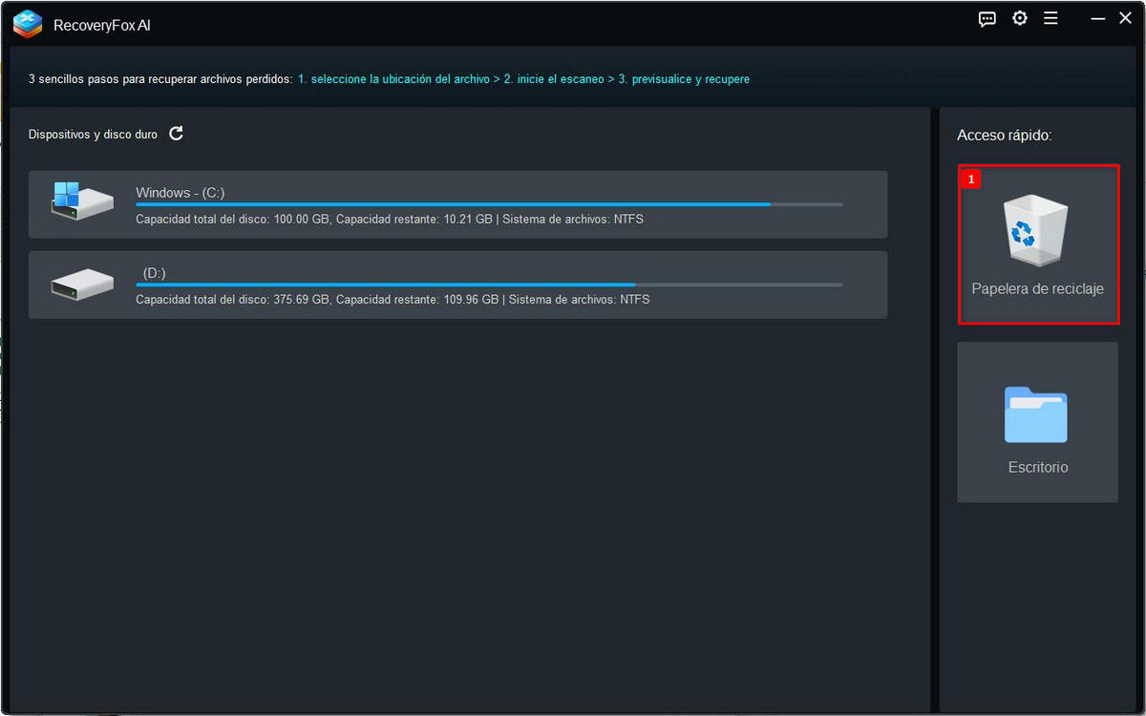Image resolution: width=1146 pixels, height=716 pixels.
Task: Click the (D:) drive name text
Action: [154, 273]
